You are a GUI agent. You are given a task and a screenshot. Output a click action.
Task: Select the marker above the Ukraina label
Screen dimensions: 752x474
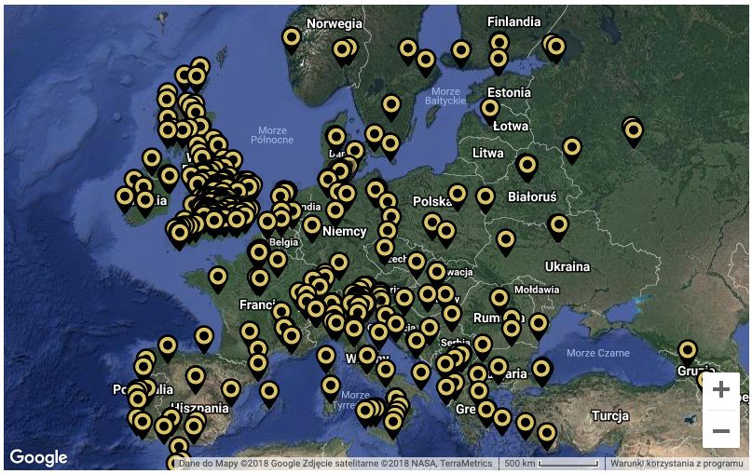tap(558, 227)
